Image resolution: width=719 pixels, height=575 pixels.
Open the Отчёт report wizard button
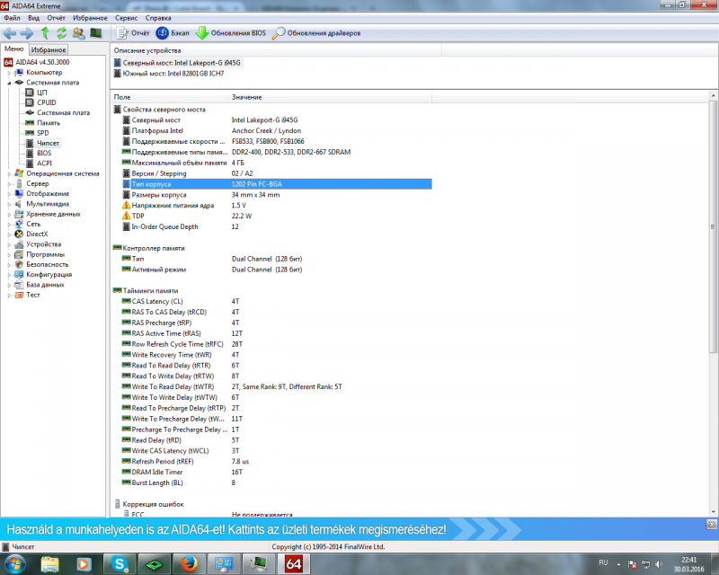coord(129,33)
